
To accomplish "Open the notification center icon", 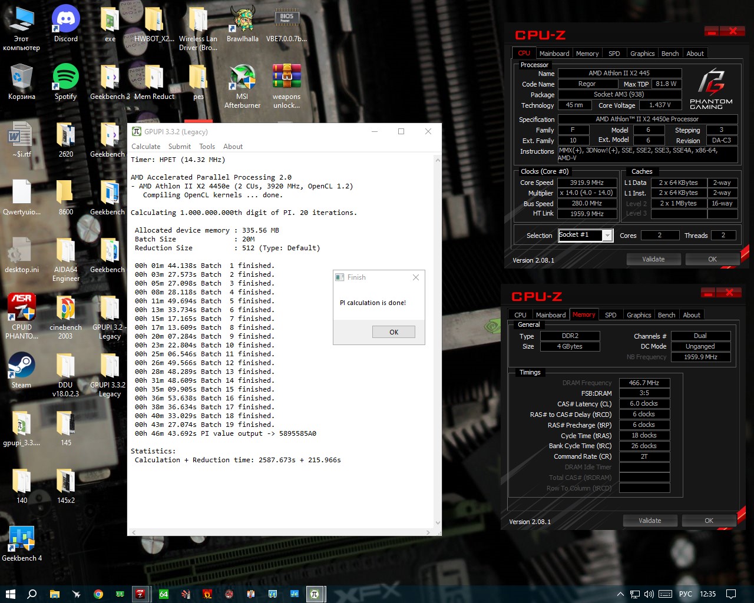I will pyautogui.click(x=731, y=594).
